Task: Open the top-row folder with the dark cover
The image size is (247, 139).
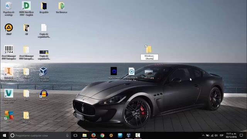Action: point(44,6)
